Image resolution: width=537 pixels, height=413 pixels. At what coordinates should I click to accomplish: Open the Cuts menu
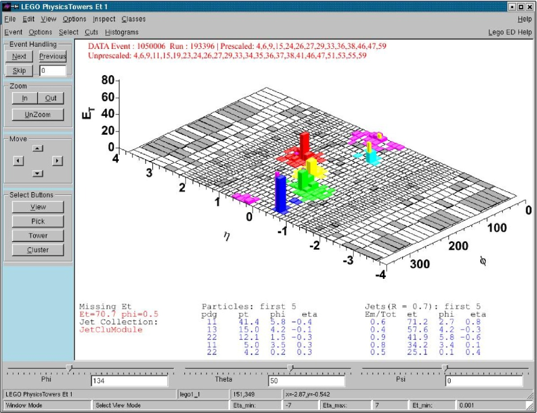coord(91,32)
